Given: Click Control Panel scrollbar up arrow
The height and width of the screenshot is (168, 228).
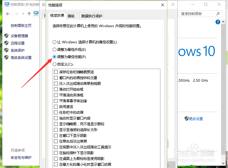Looking at the screenshot, I should 223,22.
